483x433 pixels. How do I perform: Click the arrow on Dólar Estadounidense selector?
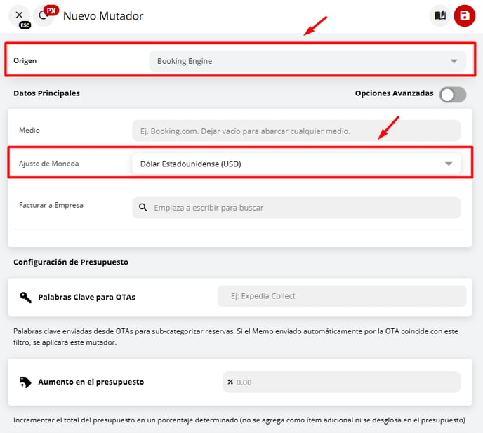pos(449,164)
